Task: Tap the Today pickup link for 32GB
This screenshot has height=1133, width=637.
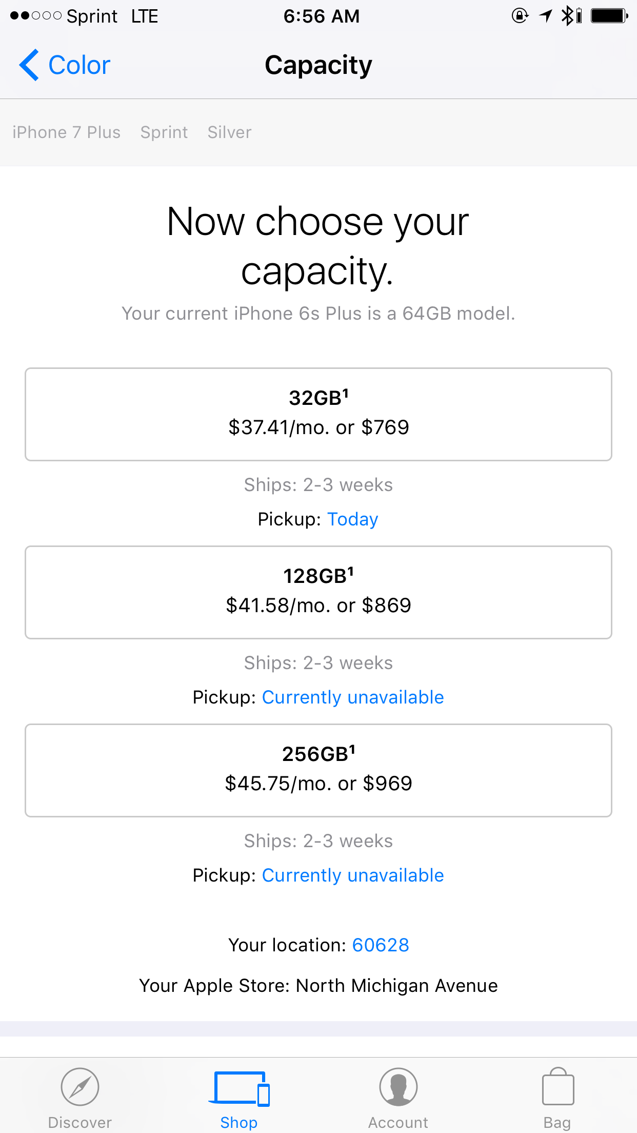Action: [x=353, y=519]
